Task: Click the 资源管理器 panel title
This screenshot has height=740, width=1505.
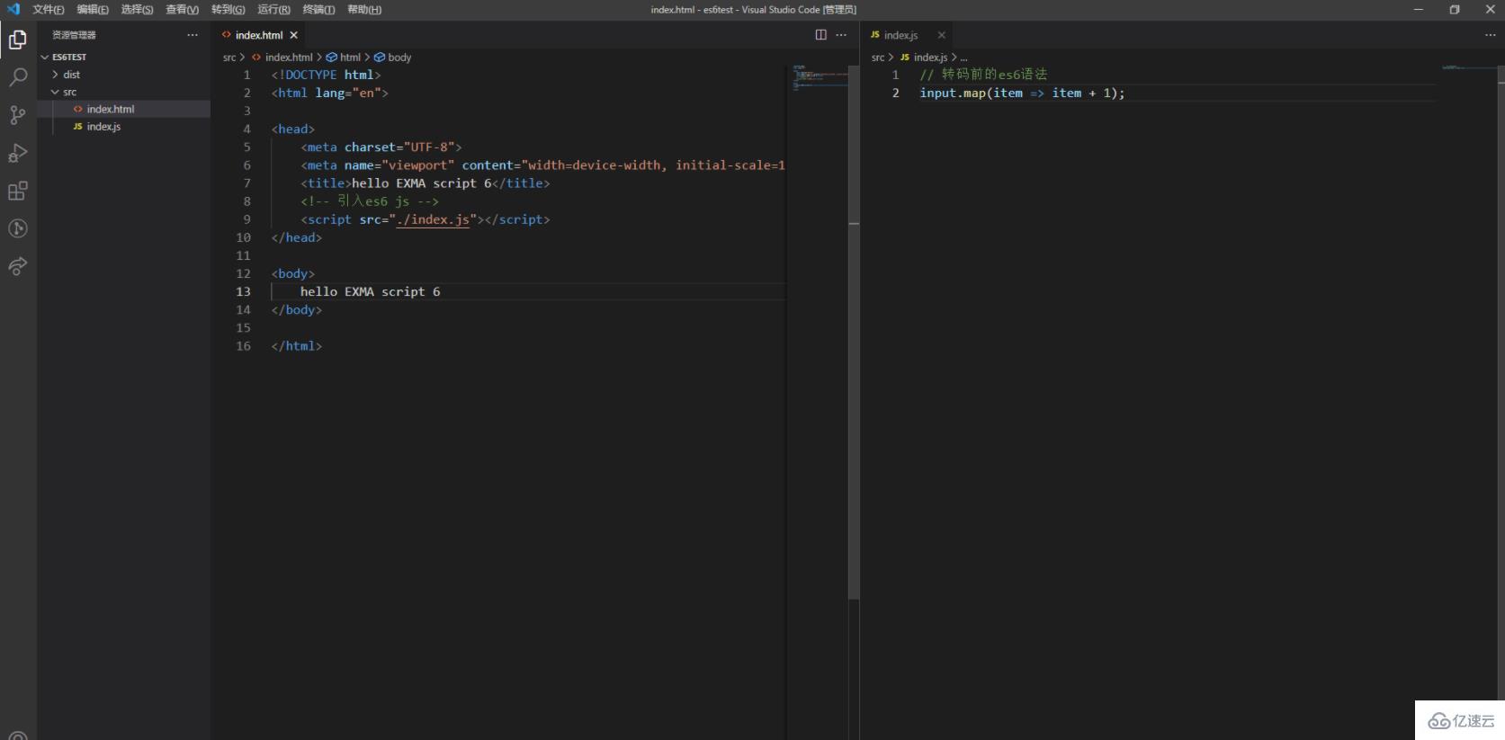Action: [x=74, y=35]
